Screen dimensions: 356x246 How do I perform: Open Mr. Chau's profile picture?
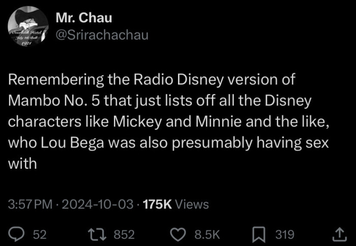pos(28,27)
